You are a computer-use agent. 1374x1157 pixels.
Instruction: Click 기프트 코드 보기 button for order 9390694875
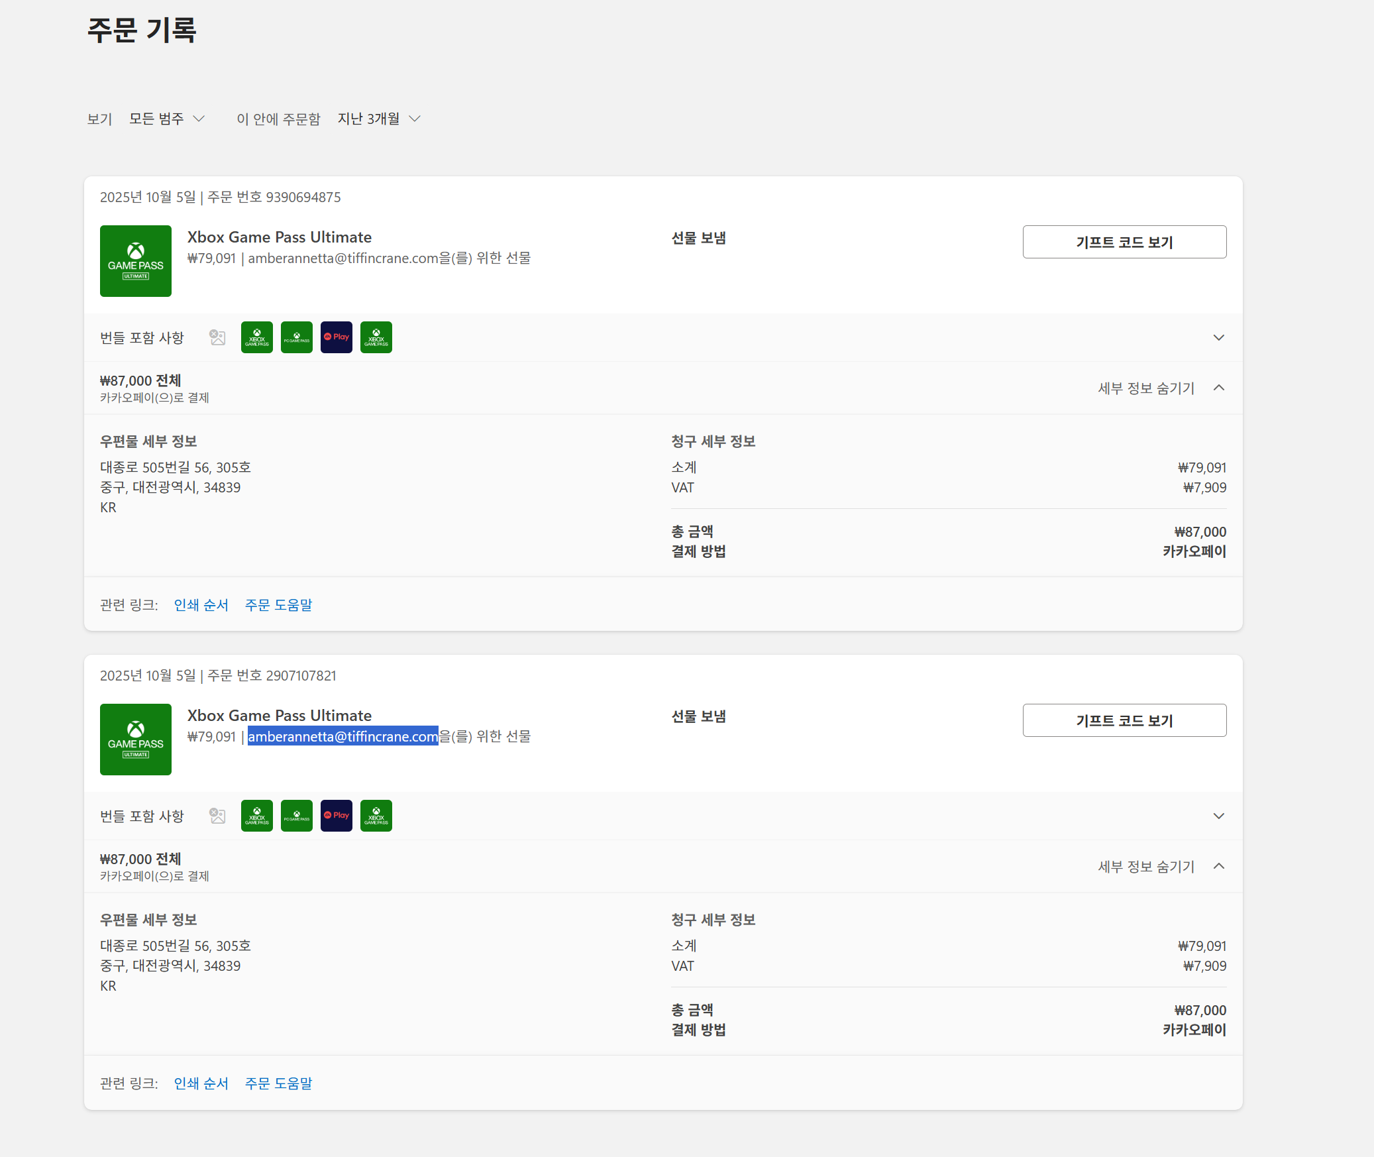click(x=1124, y=242)
